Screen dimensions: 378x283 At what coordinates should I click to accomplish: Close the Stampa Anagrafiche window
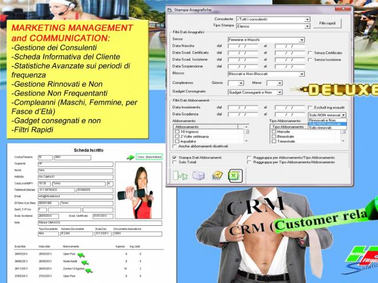click(343, 9)
